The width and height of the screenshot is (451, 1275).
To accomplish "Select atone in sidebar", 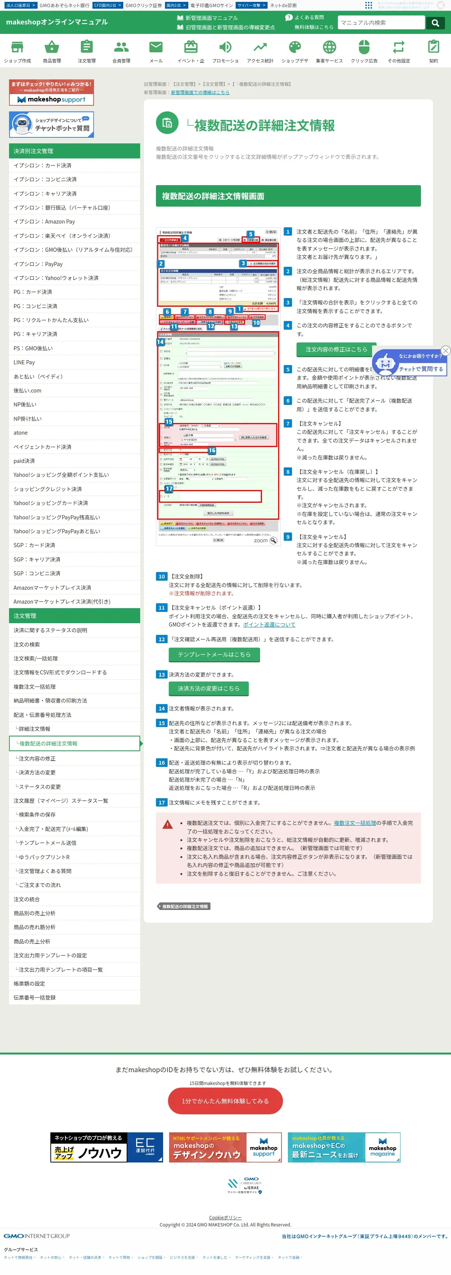I will (x=74, y=433).
